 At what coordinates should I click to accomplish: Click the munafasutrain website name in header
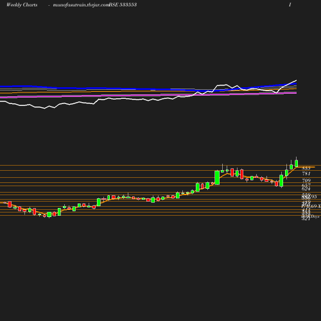(x=81, y=5)
